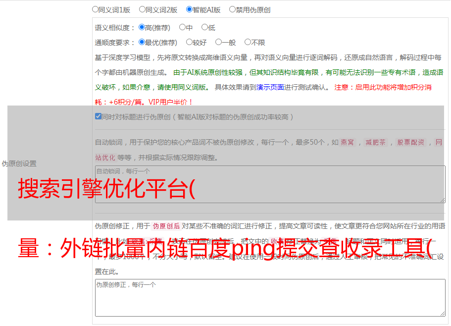Viewport: 451px width, 326px height.
Task: Set 通顺度要求 to 较好
Action: (x=189, y=42)
